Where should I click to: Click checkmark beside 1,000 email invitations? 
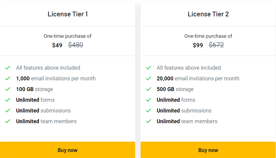(x=8, y=78)
